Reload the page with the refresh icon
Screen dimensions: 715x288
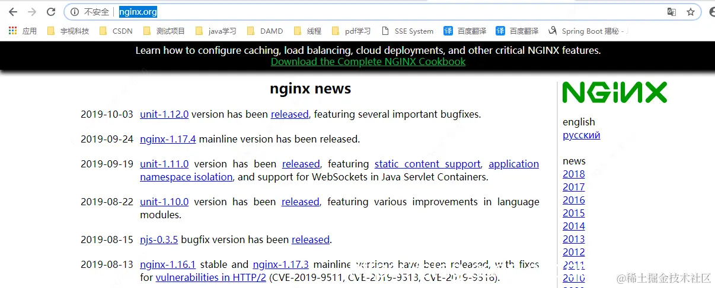point(52,12)
